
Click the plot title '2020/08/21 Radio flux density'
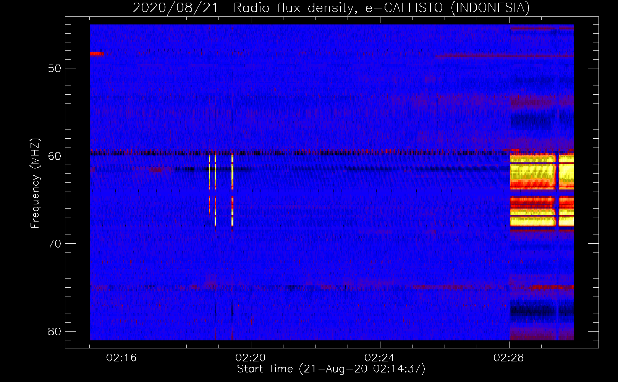[x=243, y=8]
